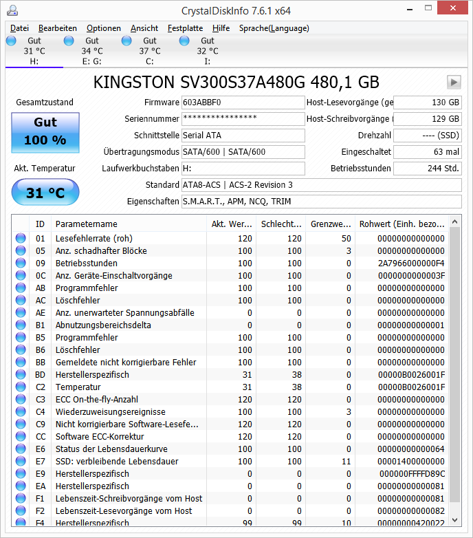Select row Nicht korrigierbare Software-Lesefe...
473x538 pixels.
(x=230, y=424)
